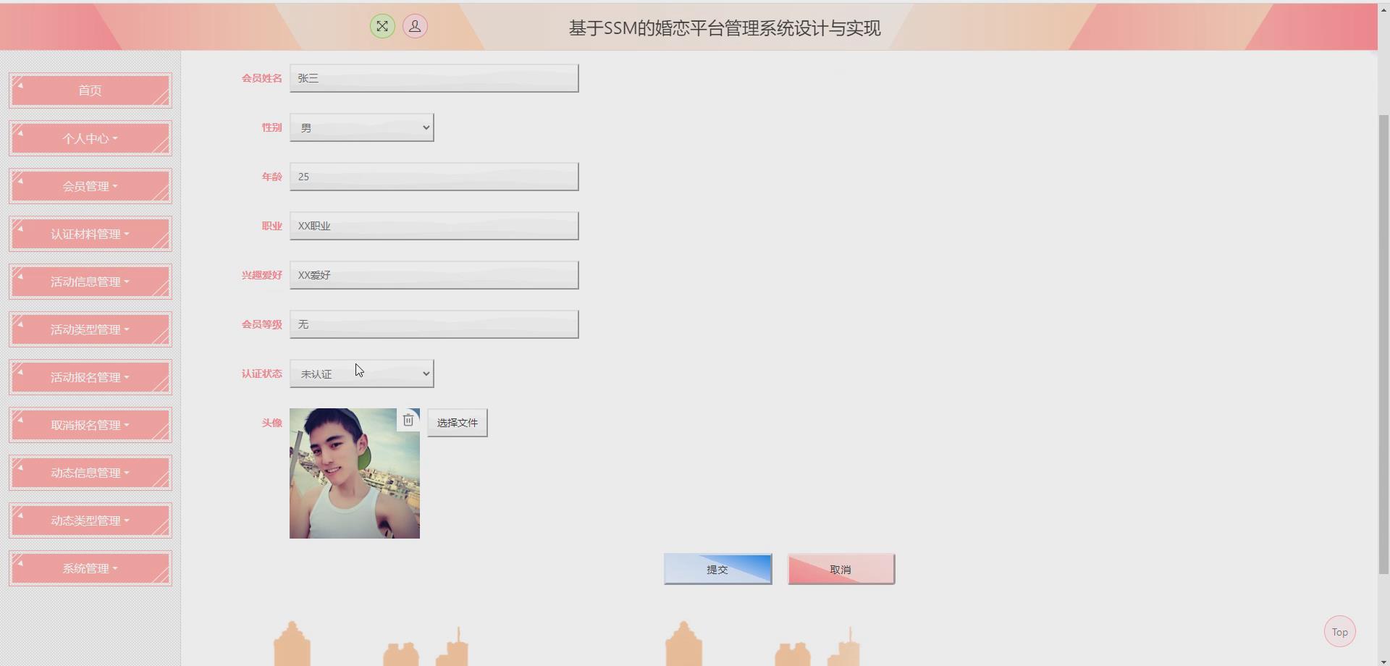The width and height of the screenshot is (1390, 666).
Task: Open the pink user profile icon
Action: tap(415, 27)
